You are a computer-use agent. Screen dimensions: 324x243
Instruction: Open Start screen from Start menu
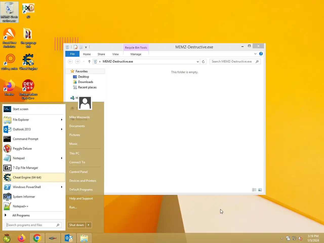[x=34, y=109]
